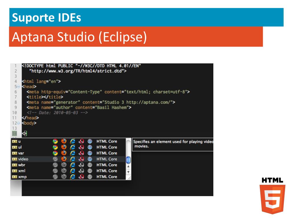
Task: Select the 'xmp' autocomplete suggestion
Action: pos(68,177)
